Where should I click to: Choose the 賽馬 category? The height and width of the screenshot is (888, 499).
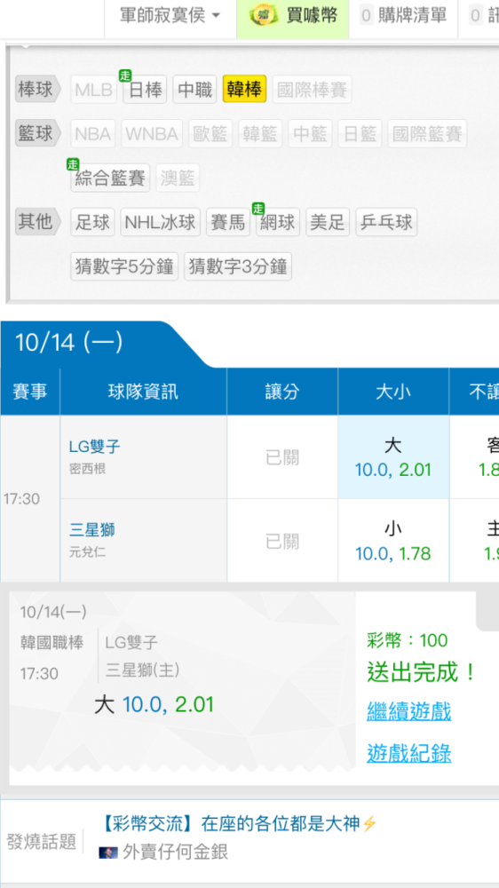(228, 222)
